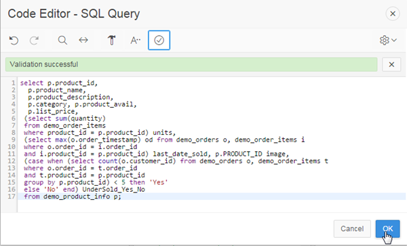Click line number 17 in the gutter
Screen dimensions: 407x246
[12, 197]
